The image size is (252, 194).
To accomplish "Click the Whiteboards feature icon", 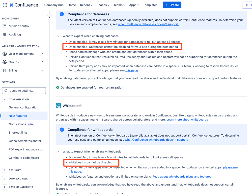I will click(x=58, y=106).
